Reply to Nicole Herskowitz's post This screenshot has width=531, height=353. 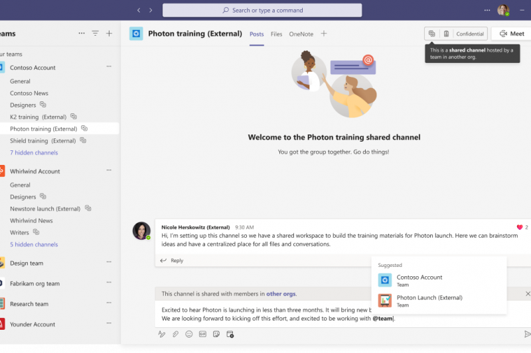(x=173, y=260)
